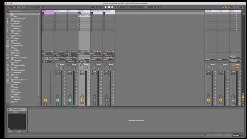This screenshot has width=247, height=139.
Task: Launch the Samples track first clip
Action: pyautogui.click(x=80, y=14)
